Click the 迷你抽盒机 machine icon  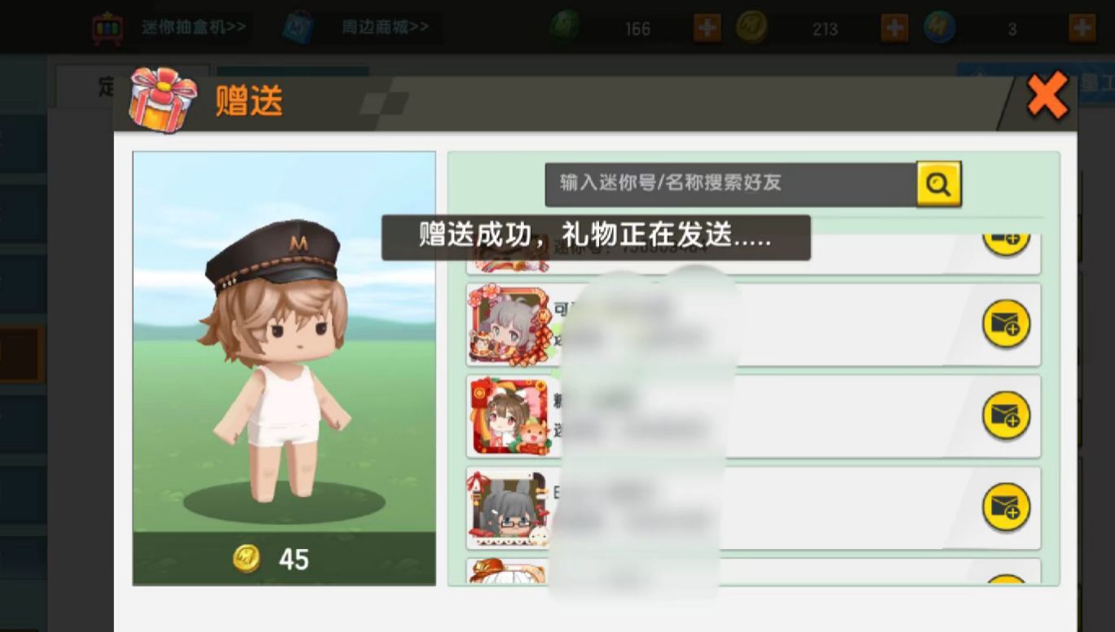pos(108,29)
